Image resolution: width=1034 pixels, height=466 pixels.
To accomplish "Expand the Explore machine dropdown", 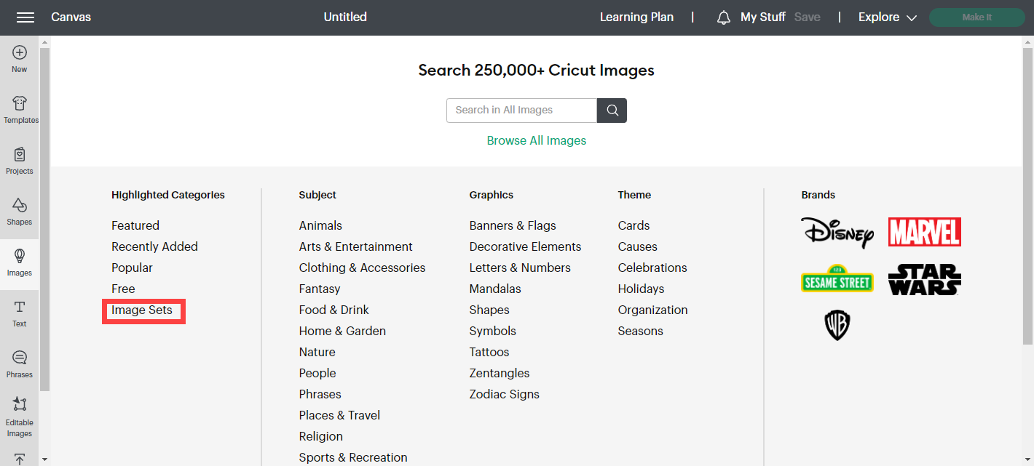I will click(887, 17).
